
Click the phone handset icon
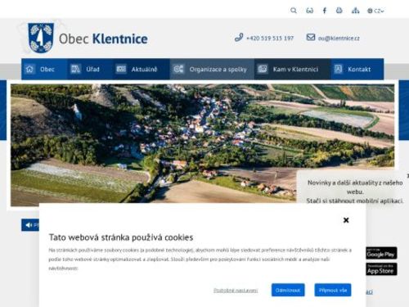point(239,38)
